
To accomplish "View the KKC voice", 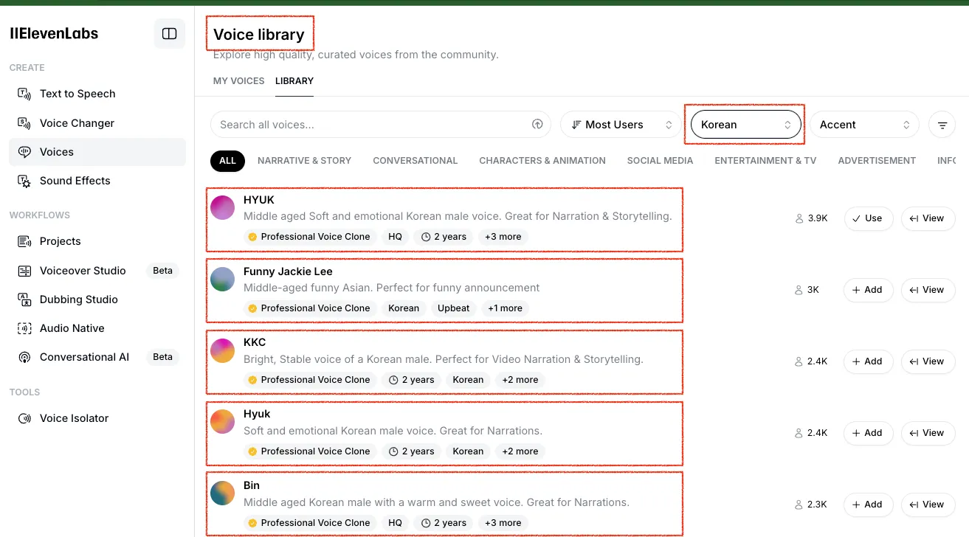I will click(928, 361).
